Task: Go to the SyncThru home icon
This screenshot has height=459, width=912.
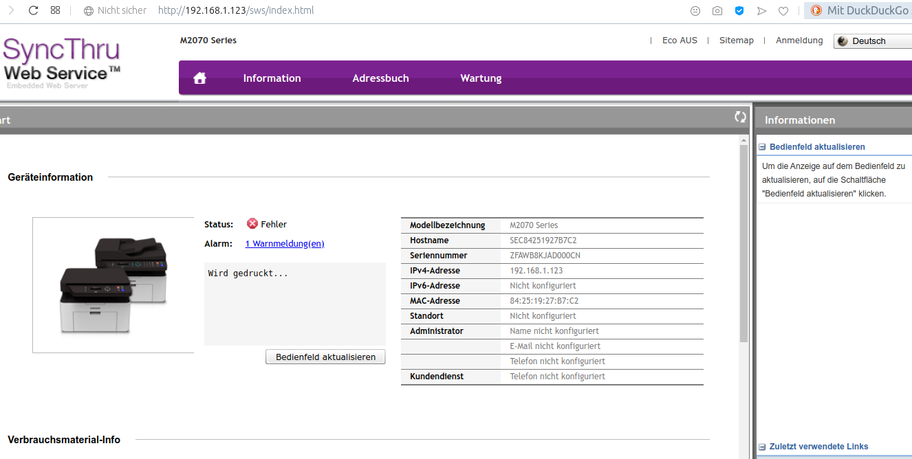Action: click(x=200, y=78)
